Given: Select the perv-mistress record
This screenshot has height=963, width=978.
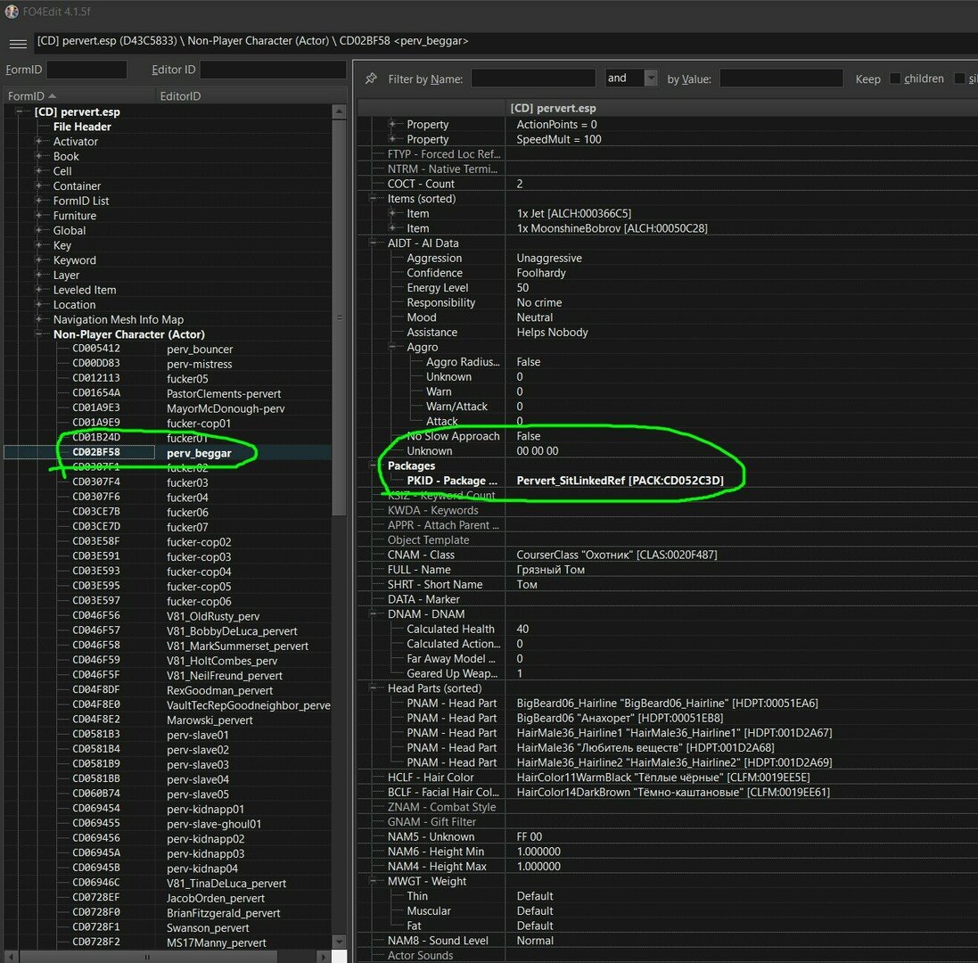Looking at the screenshot, I should pyautogui.click(x=199, y=364).
